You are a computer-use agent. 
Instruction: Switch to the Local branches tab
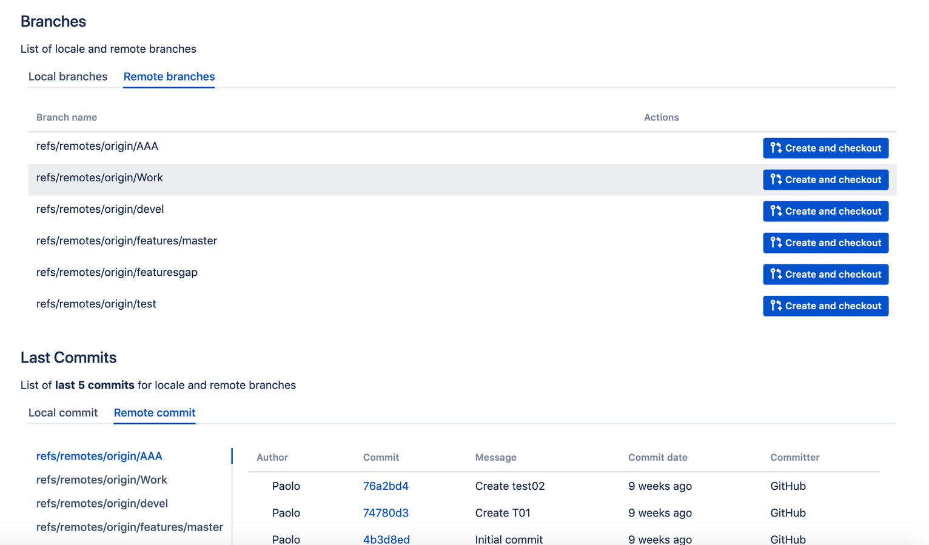[68, 76]
